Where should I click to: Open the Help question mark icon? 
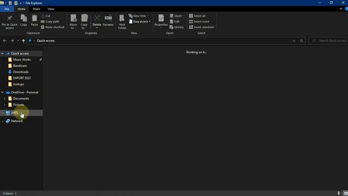point(346,9)
